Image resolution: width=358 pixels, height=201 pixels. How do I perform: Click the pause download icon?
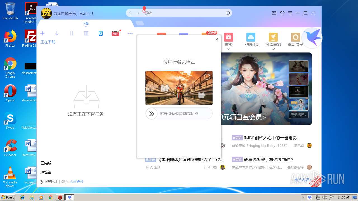tap(72, 33)
